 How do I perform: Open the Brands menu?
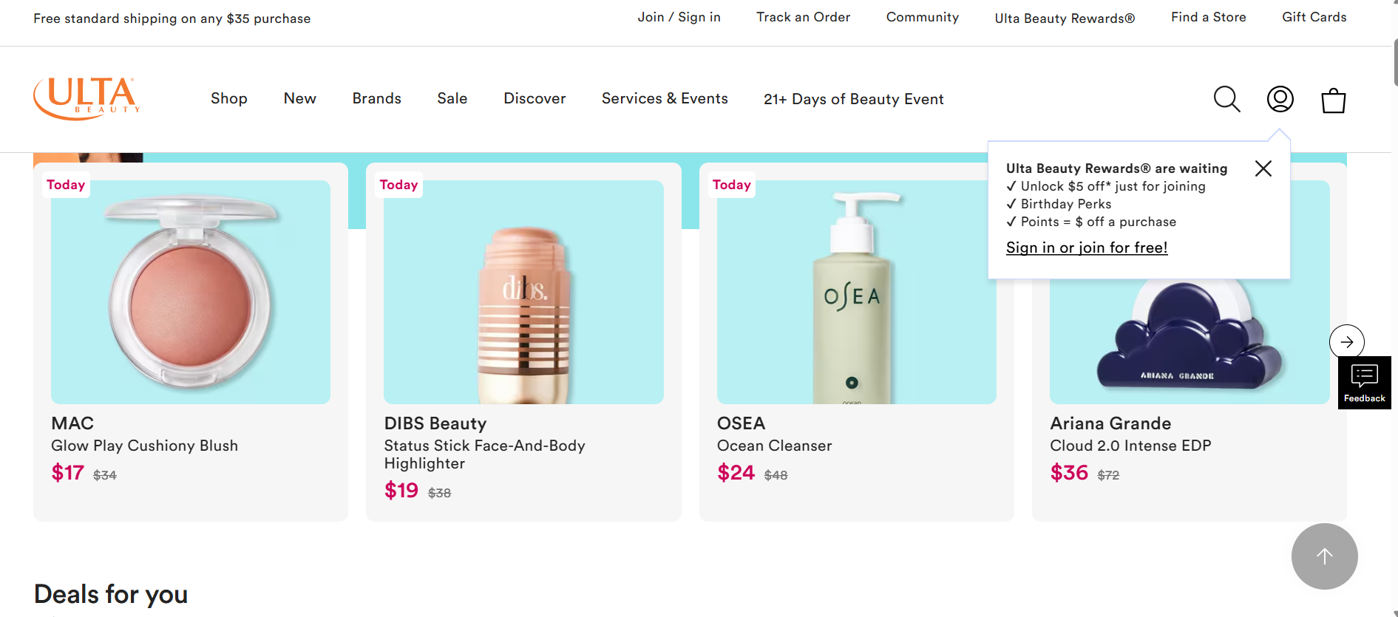pos(376,98)
